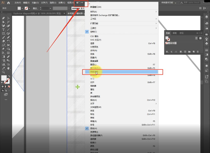The image size is (210, 153).
Task: Open Edit Toolbar three-dots button
Action: pos(6,100)
